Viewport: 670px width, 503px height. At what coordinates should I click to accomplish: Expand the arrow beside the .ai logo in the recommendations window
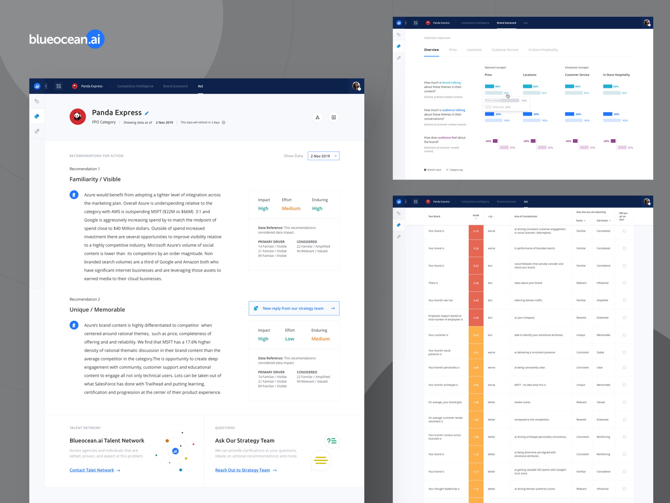click(46, 86)
